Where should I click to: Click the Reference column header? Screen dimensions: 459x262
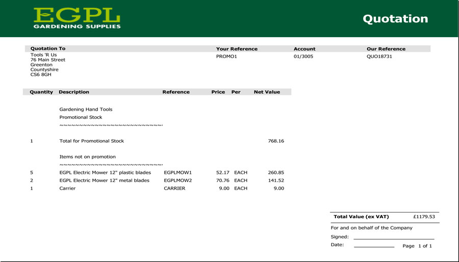click(x=176, y=92)
